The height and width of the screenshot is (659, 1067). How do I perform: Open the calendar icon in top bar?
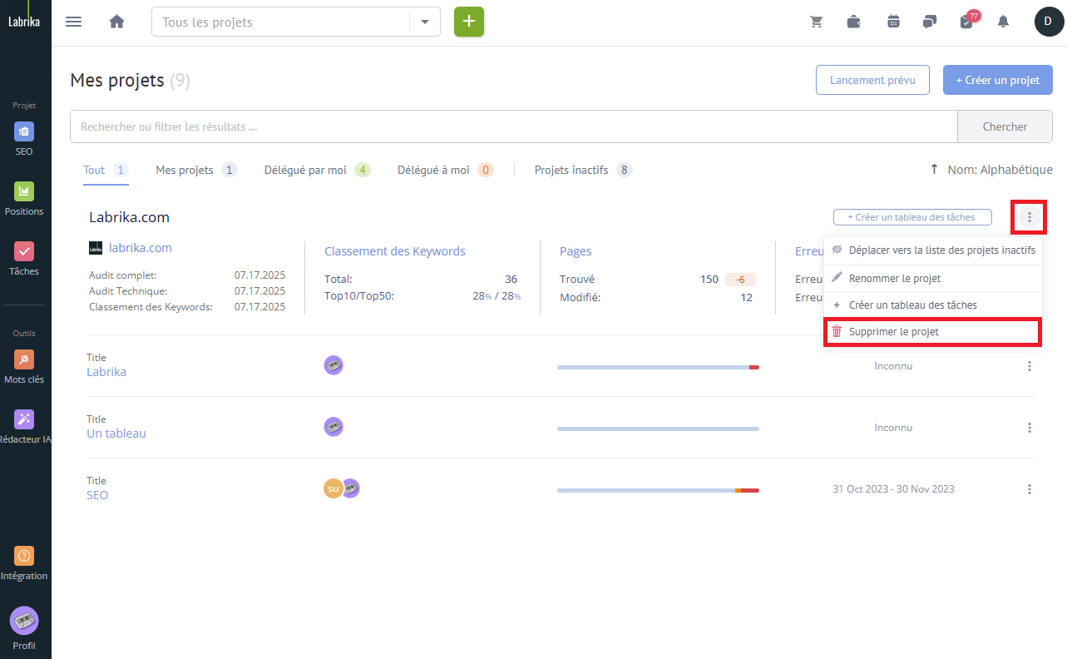893,22
